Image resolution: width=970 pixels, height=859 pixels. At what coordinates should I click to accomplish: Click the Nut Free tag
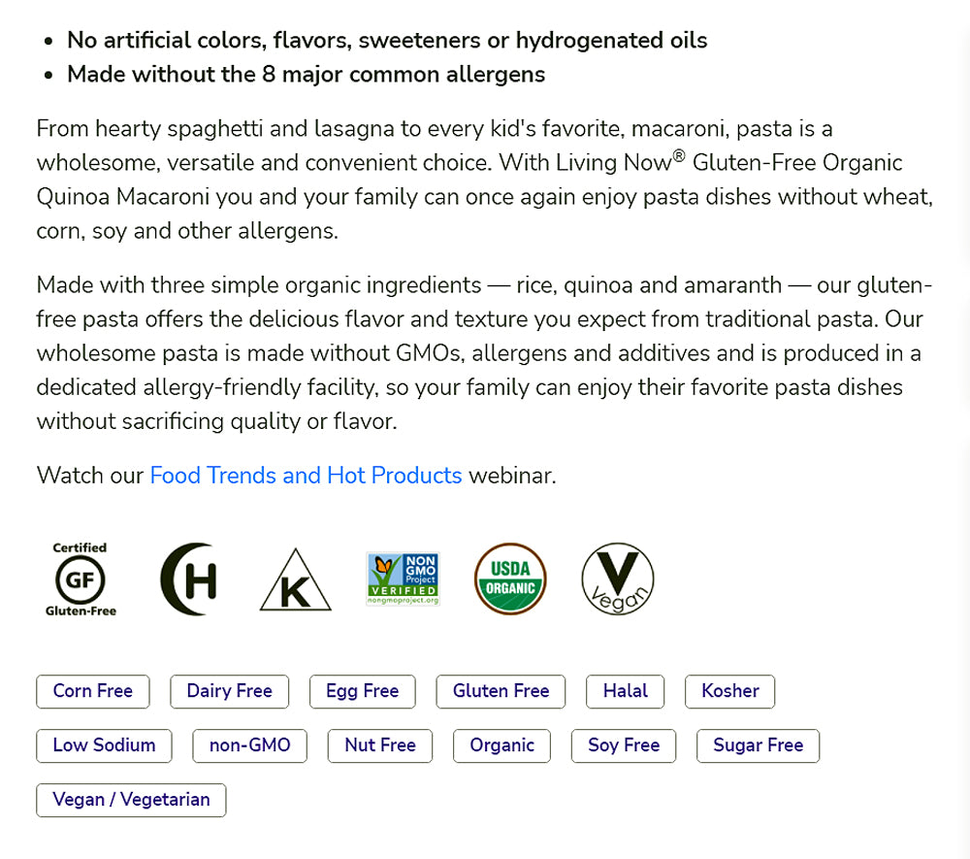(x=380, y=745)
